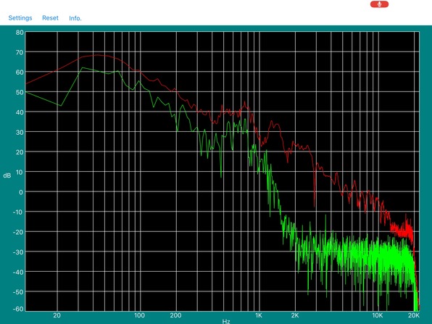Click the 80 dB axis label

tap(20, 32)
